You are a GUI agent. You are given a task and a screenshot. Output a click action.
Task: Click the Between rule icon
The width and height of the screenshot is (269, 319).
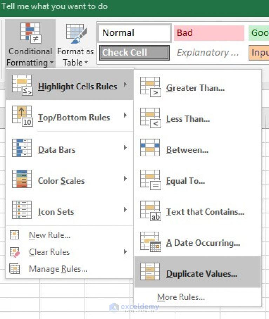pyautogui.click(x=150, y=148)
